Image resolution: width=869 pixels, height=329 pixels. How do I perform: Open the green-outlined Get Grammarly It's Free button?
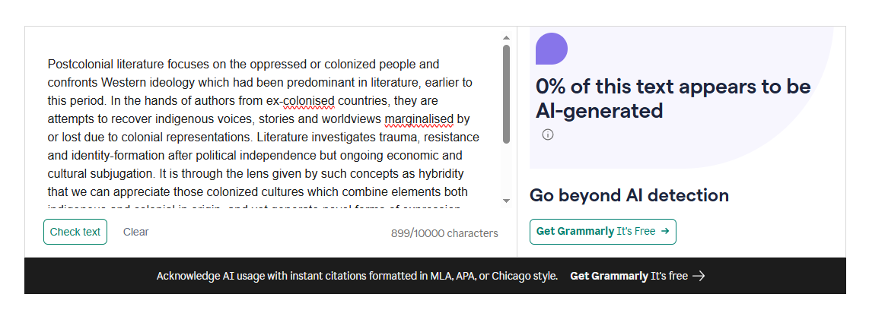602,231
